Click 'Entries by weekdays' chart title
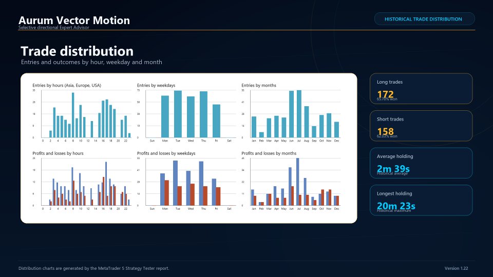The height and width of the screenshot is (277, 493). tap(156, 86)
